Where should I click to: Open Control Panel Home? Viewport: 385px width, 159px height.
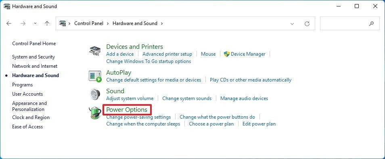click(x=34, y=44)
